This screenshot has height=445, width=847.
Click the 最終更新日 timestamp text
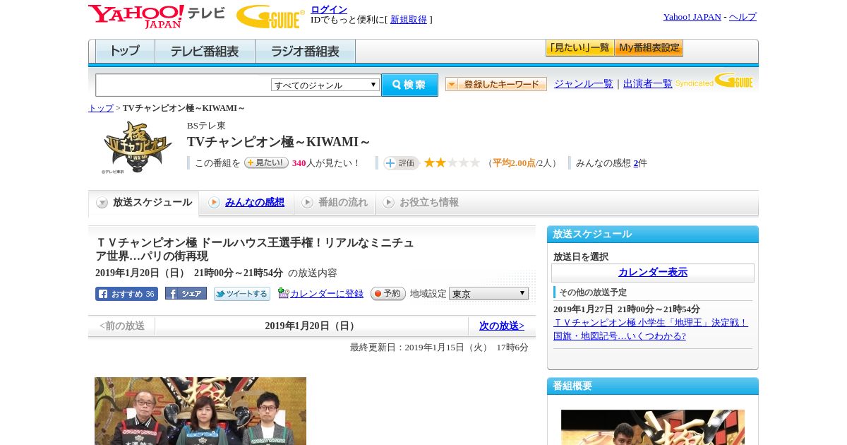click(x=439, y=348)
